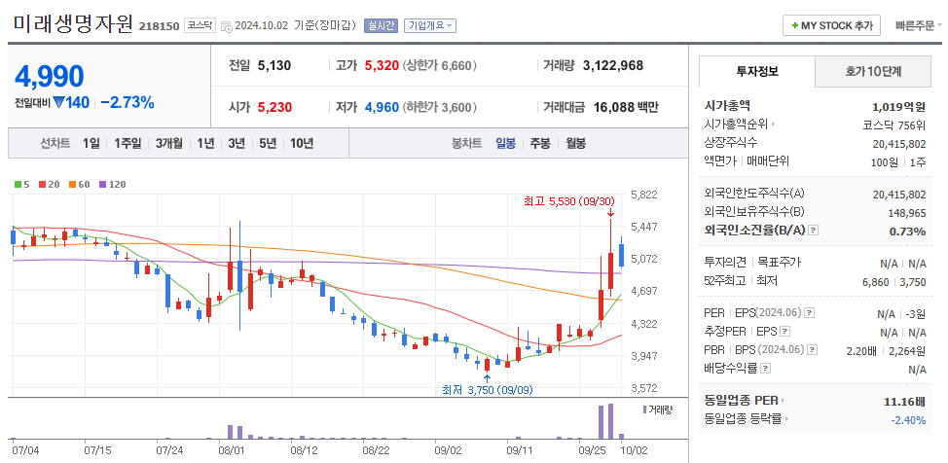Click the 동일업종 등락률 value -2.40%

pos(908,420)
